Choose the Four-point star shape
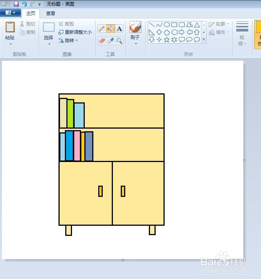This screenshot has height=279, width=261. pos(159,39)
